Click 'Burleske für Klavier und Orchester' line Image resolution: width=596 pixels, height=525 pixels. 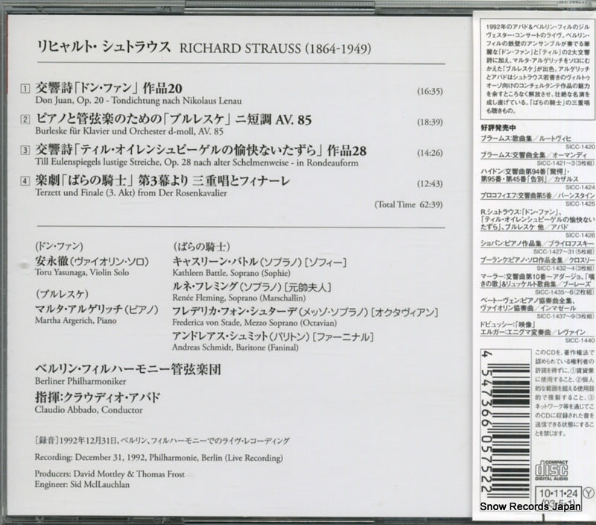(x=129, y=131)
